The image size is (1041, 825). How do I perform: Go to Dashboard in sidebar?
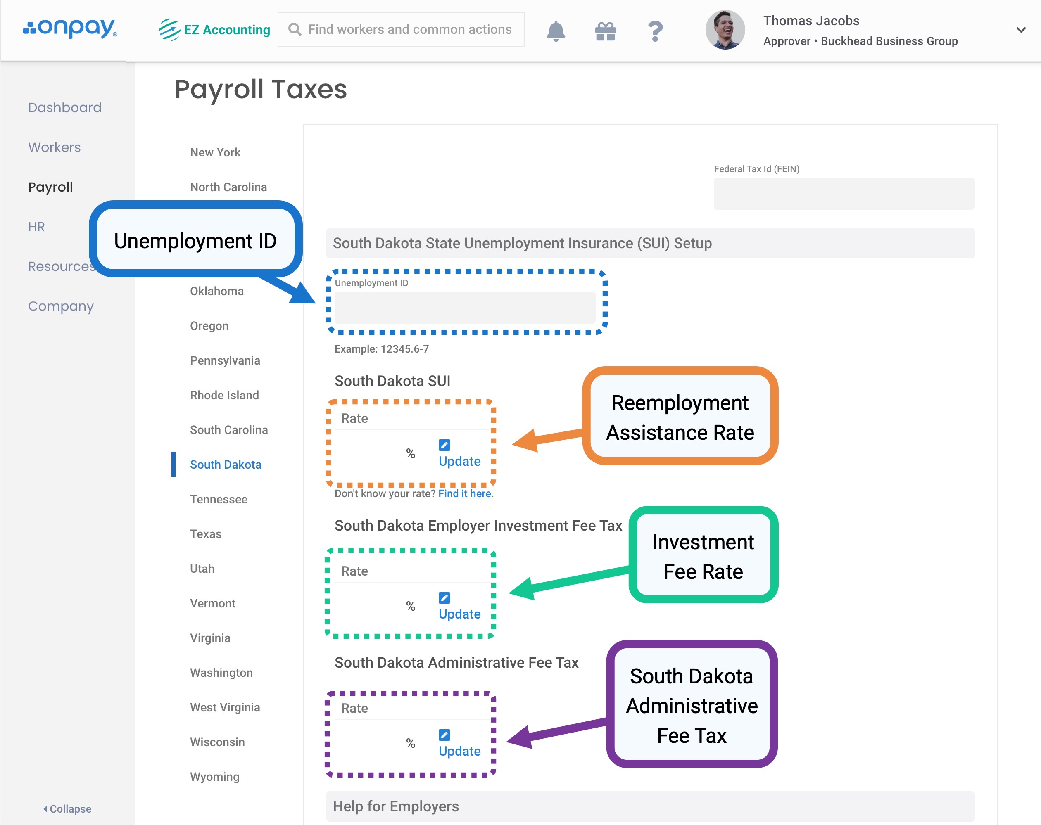click(65, 107)
